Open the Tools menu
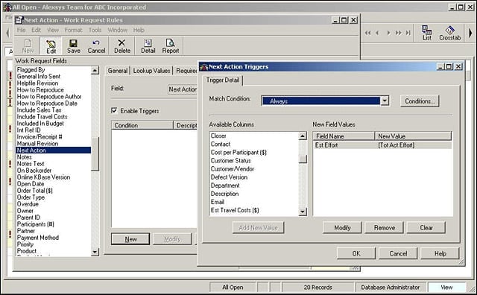The image size is (477, 295). click(x=95, y=30)
